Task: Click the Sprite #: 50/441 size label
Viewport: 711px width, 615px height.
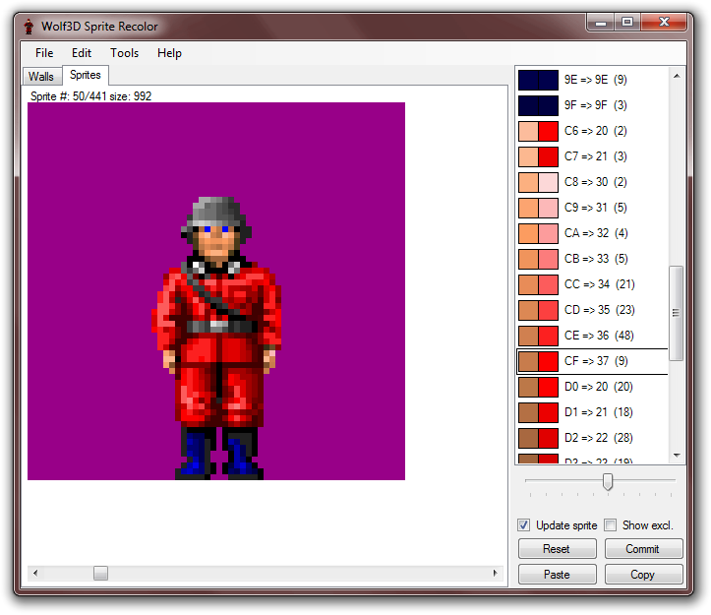Action: pos(90,96)
